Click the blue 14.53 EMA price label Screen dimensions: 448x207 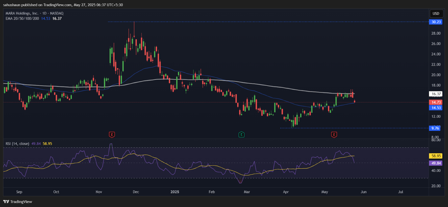click(435, 108)
